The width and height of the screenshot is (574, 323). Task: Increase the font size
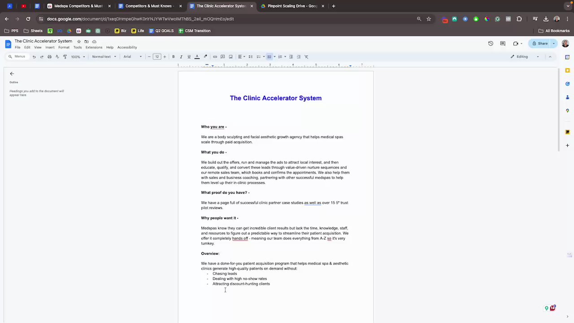[165, 57]
